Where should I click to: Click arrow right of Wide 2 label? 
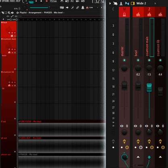click(155, 3)
